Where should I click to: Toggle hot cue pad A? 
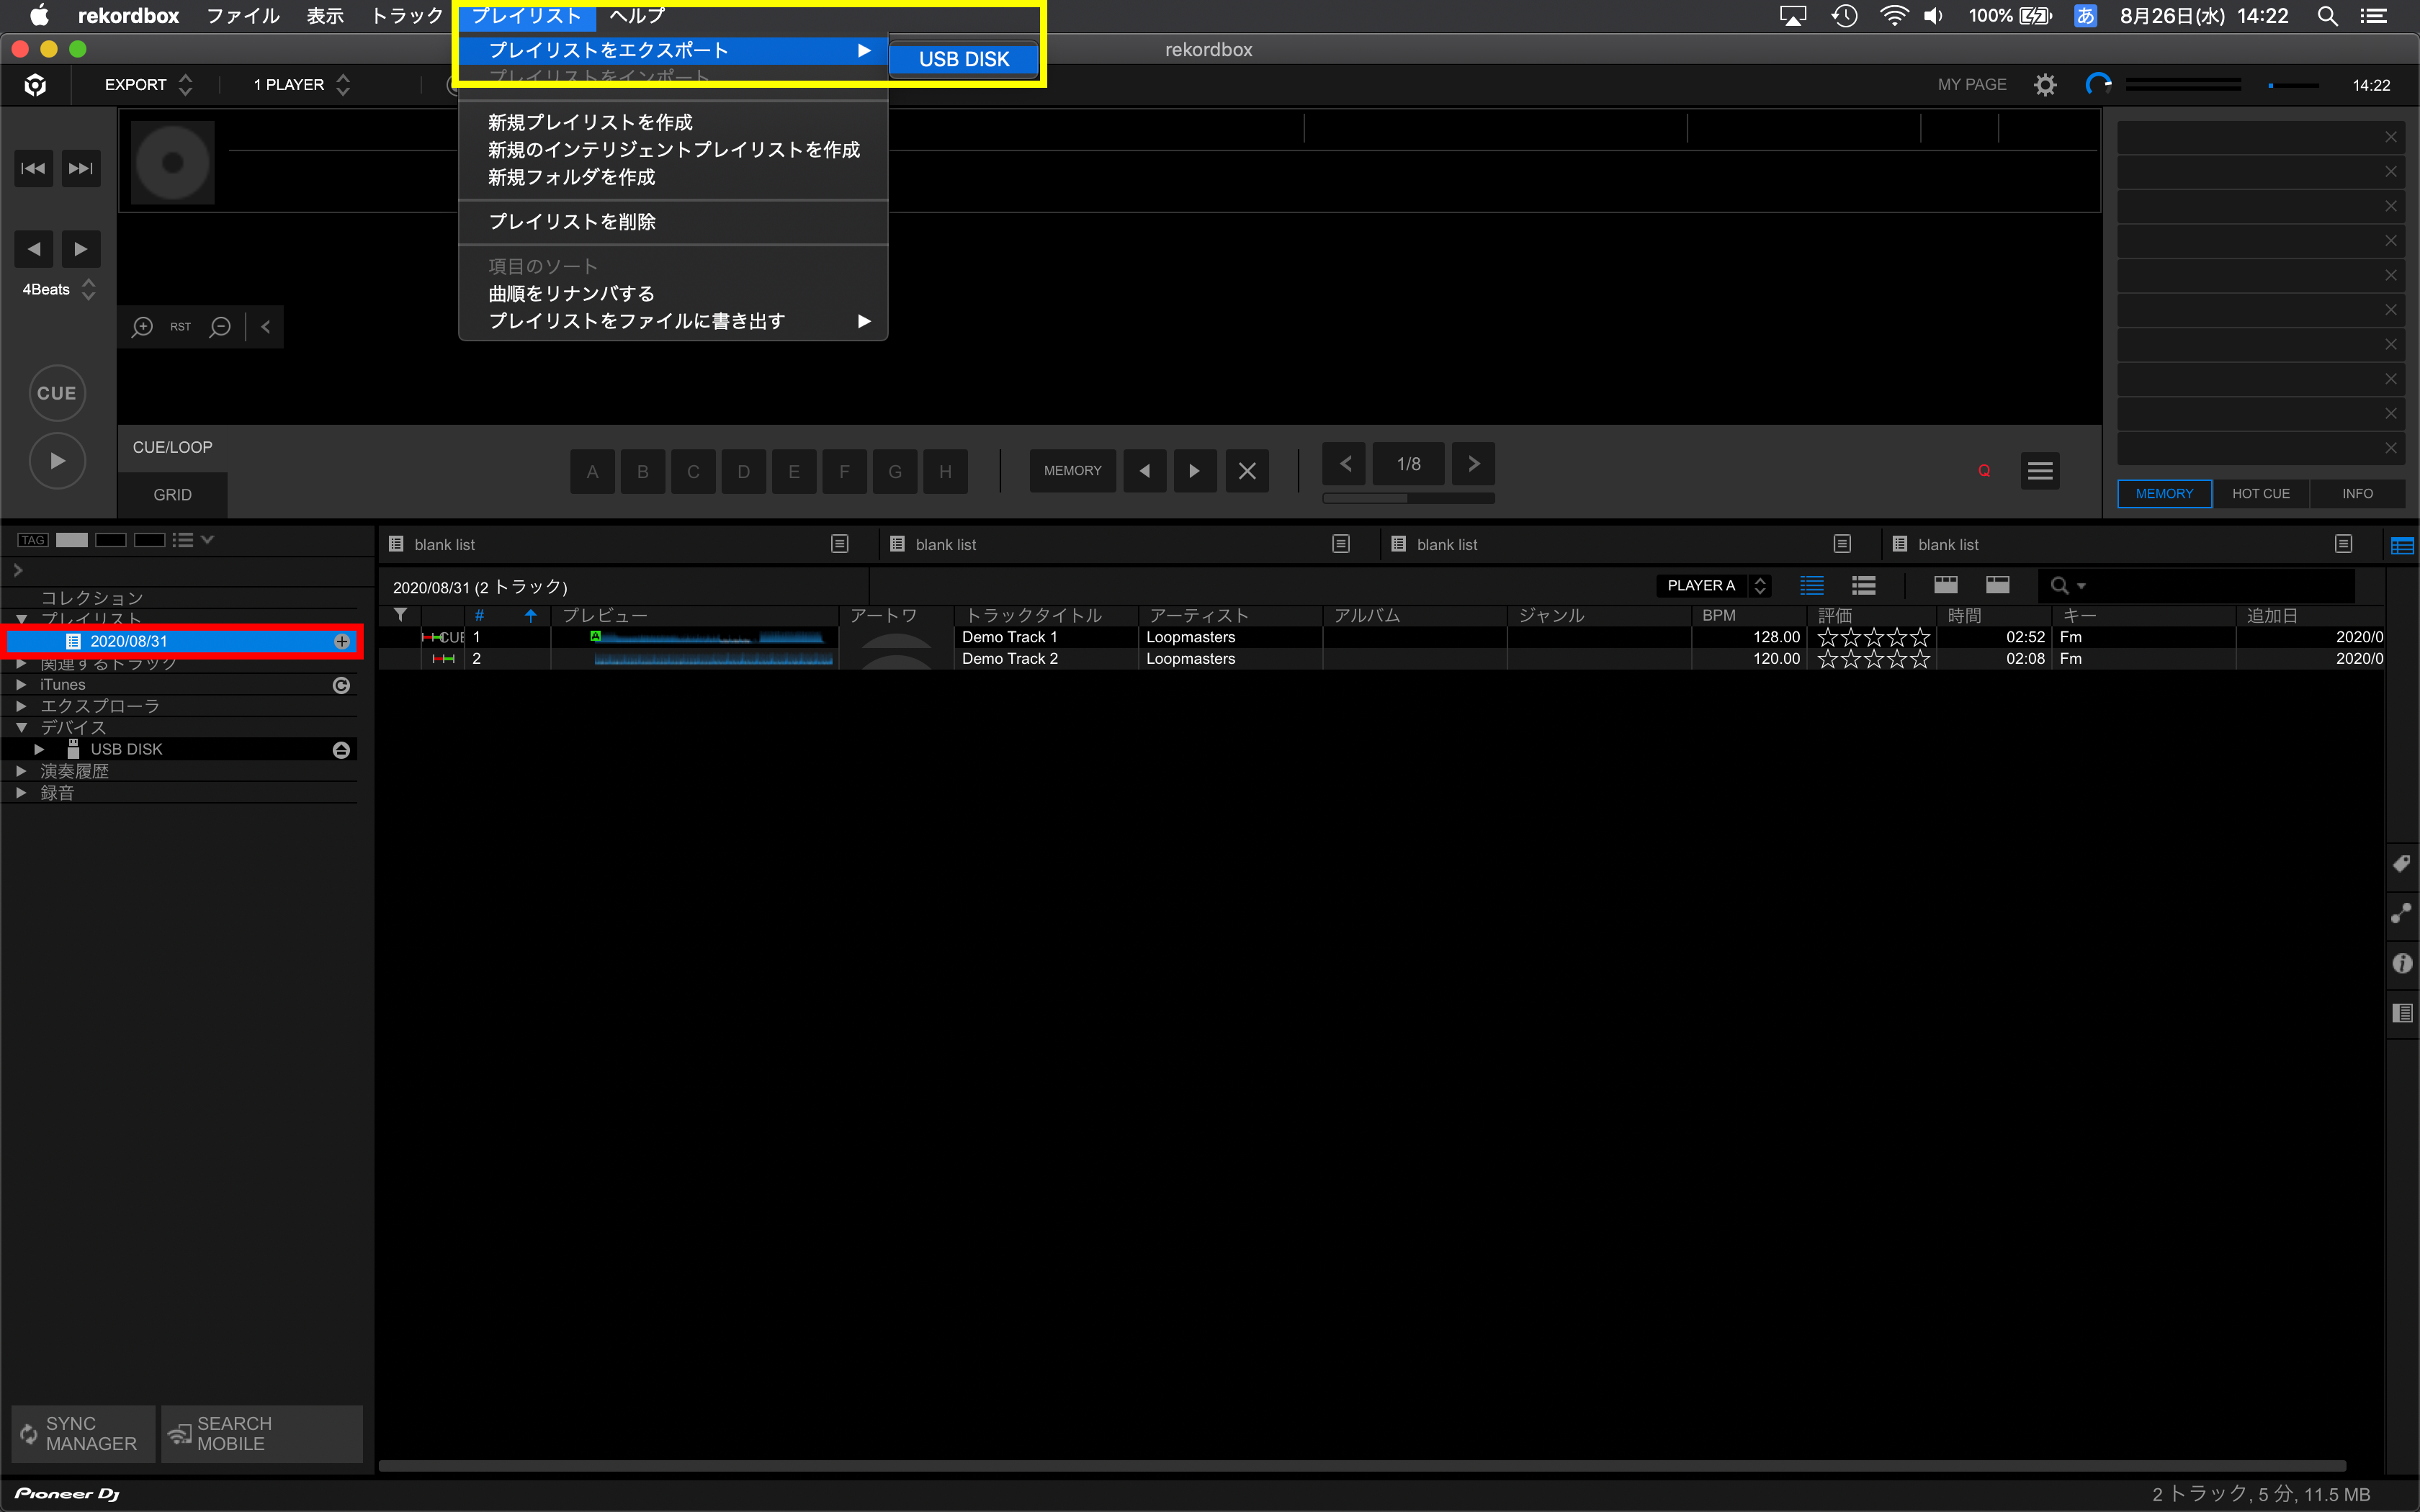tap(593, 472)
